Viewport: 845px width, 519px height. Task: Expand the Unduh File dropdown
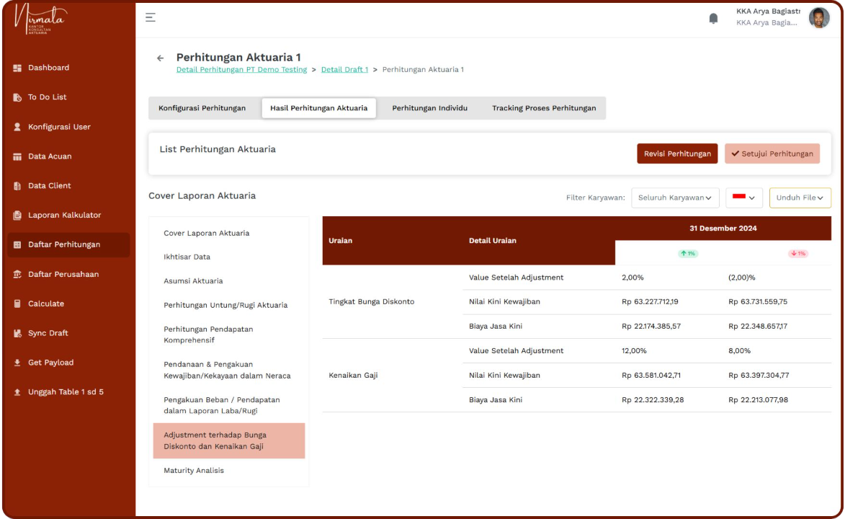(x=800, y=198)
